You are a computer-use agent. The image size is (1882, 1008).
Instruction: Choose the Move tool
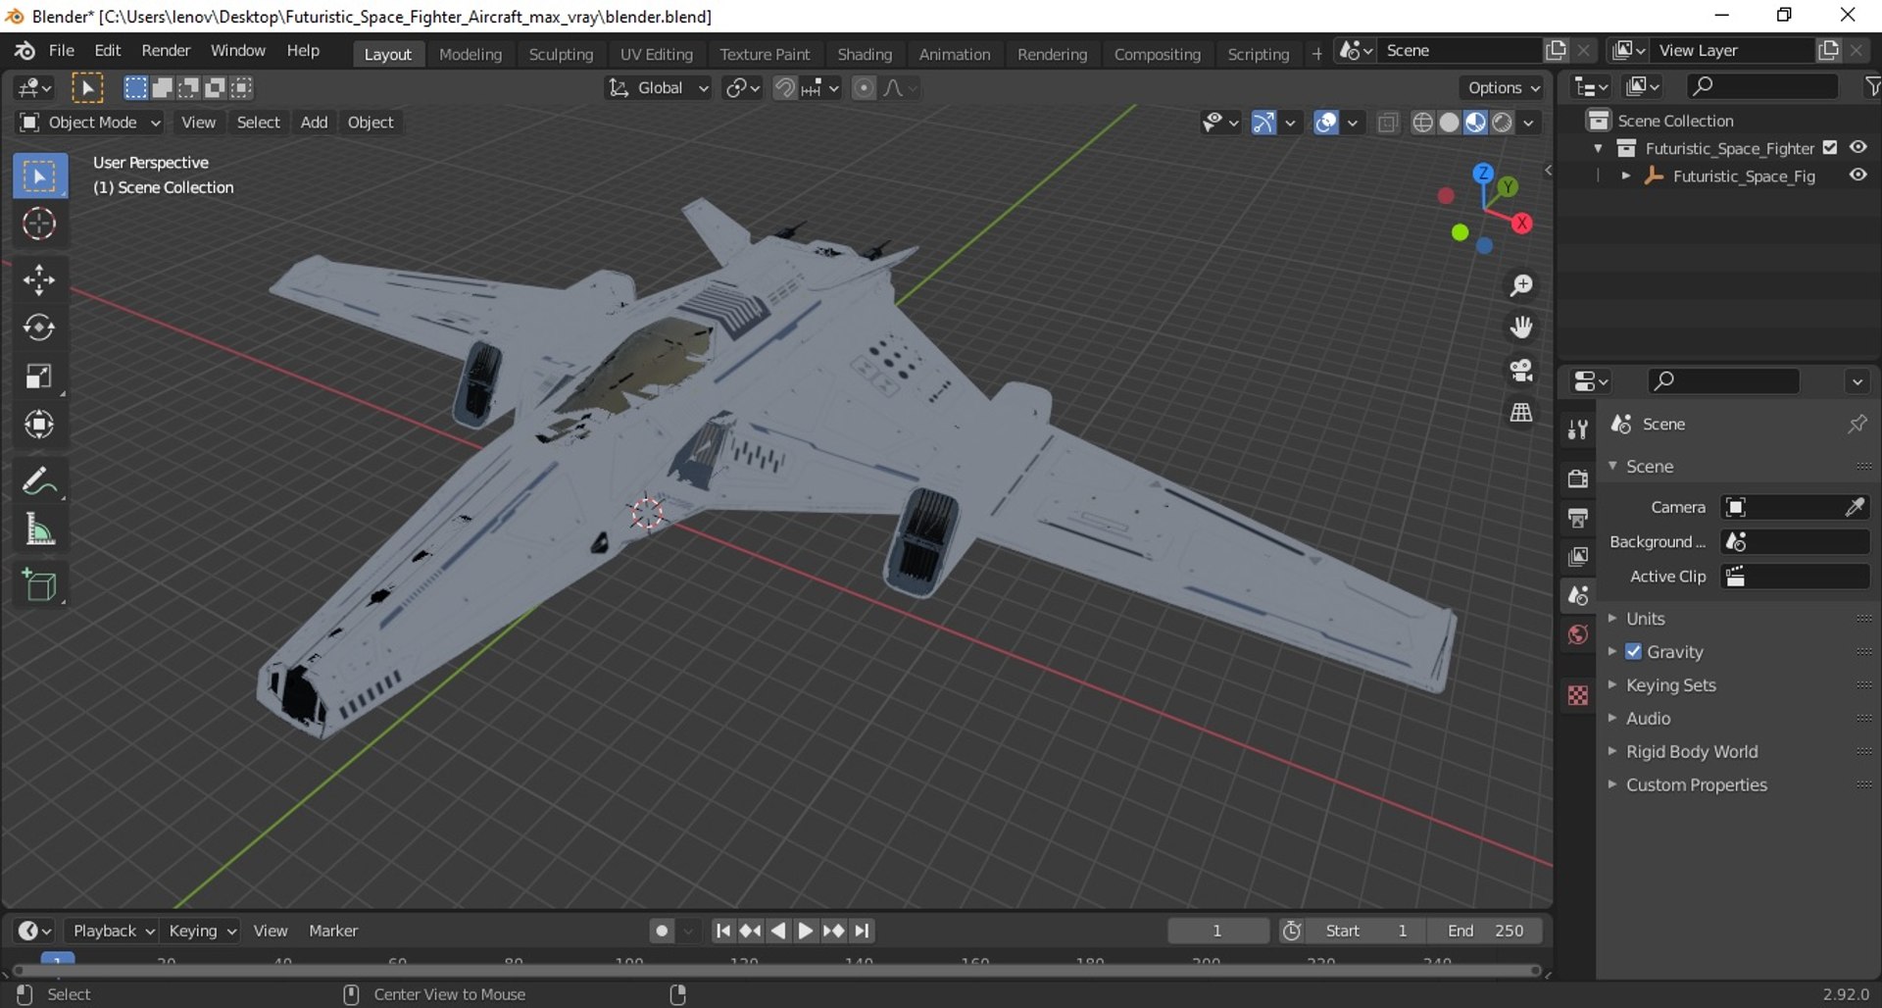pyautogui.click(x=40, y=280)
